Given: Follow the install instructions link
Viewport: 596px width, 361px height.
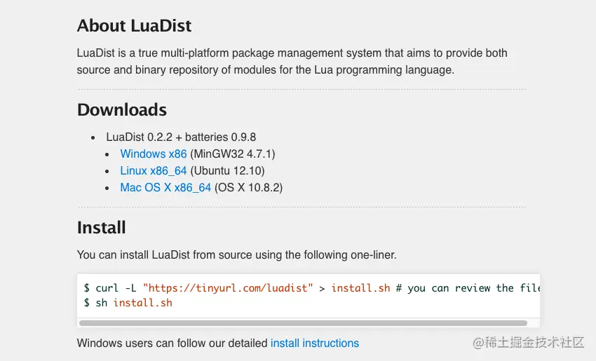Looking at the screenshot, I should [x=314, y=343].
